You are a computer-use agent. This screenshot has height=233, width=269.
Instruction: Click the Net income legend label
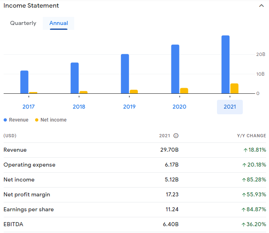click(x=54, y=120)
